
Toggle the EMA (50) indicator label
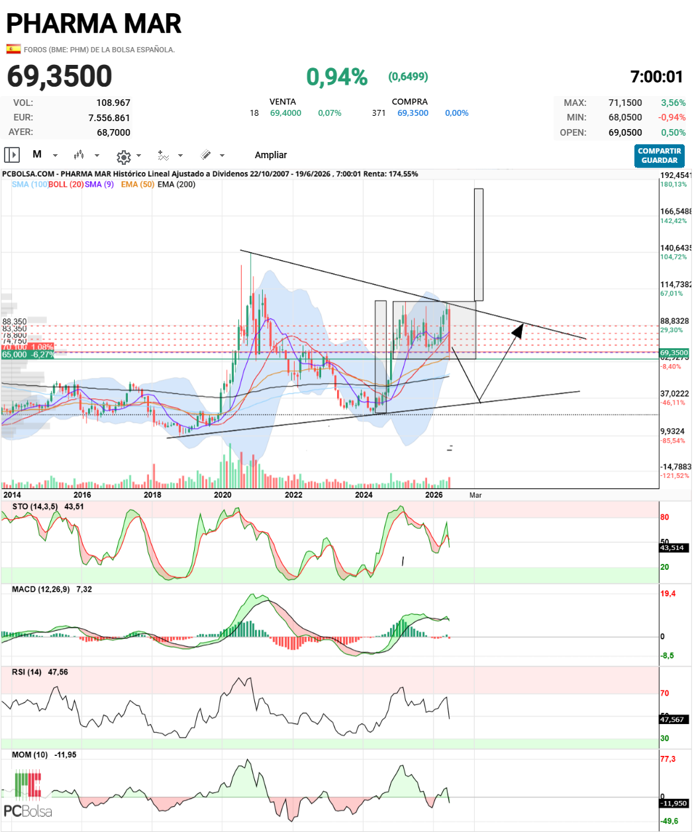tap(138, 184)
